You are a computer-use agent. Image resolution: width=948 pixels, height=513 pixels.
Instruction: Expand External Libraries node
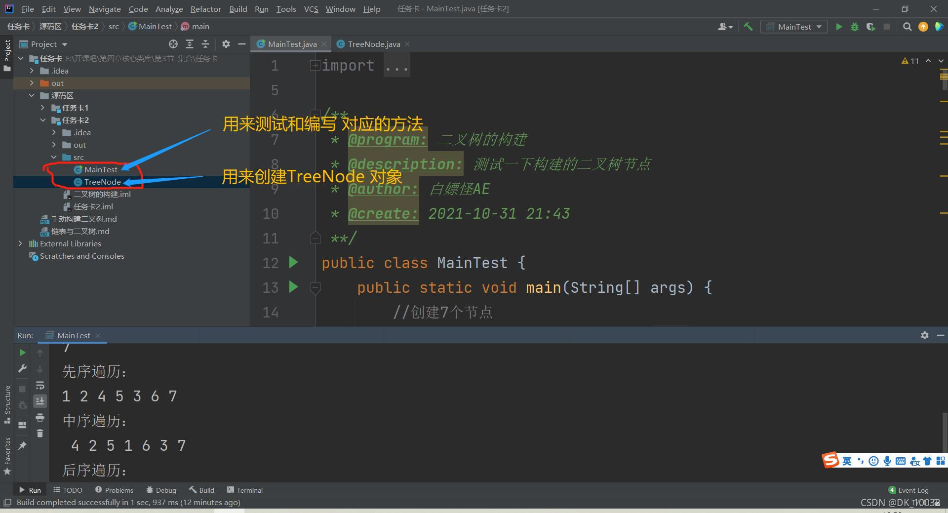pyautogui.click(x=20, y=243)
